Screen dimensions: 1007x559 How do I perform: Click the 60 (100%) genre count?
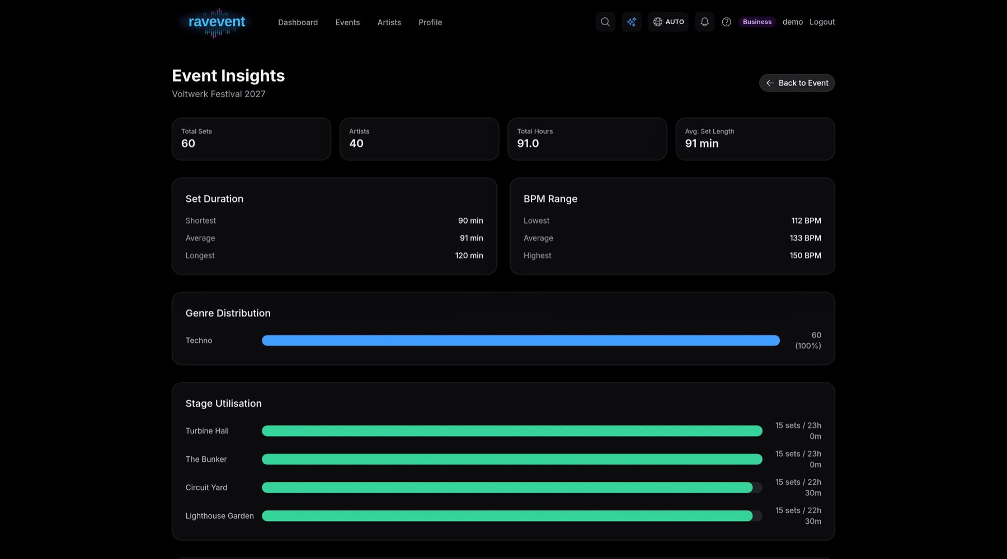point(808,340)
